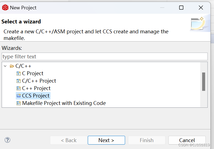Click the C/C++ Project file icon

click(19, 81)
